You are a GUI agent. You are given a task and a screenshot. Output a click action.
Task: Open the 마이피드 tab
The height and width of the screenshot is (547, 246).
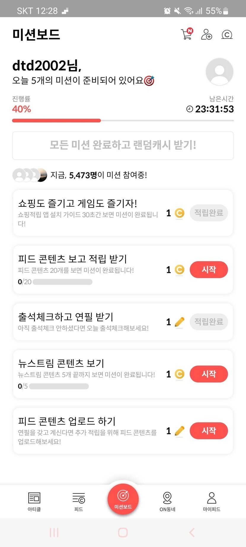coord(212,502)
